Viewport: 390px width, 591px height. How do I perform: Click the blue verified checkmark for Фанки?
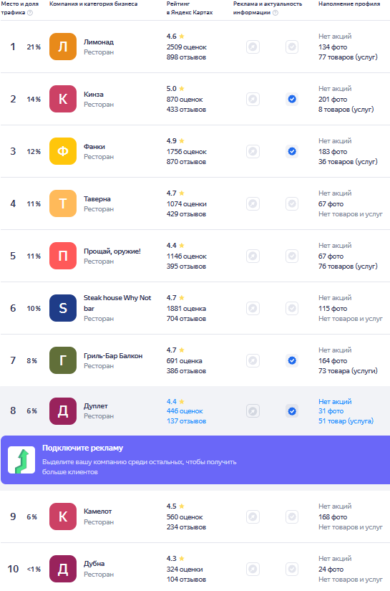(292, 152)
